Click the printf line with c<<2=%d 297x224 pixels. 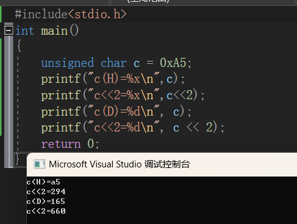pyautogui.click(x=132, y=128)
